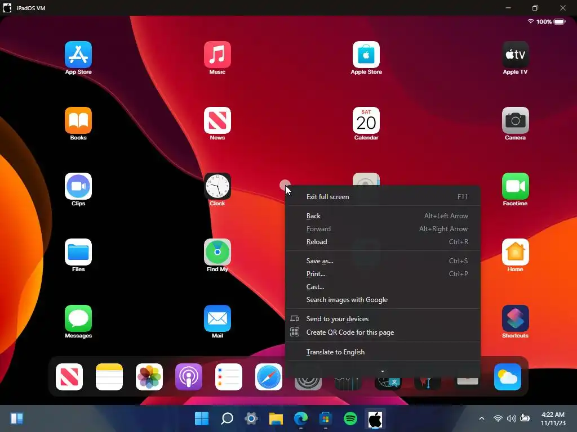This screenshot has width=577, height=432.
Task: Open Windows taskbar search
Action: pos(227,418)
